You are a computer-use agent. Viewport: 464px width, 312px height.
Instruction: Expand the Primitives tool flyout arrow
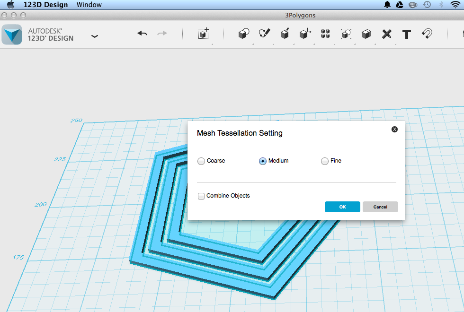[x=253, y=44]
